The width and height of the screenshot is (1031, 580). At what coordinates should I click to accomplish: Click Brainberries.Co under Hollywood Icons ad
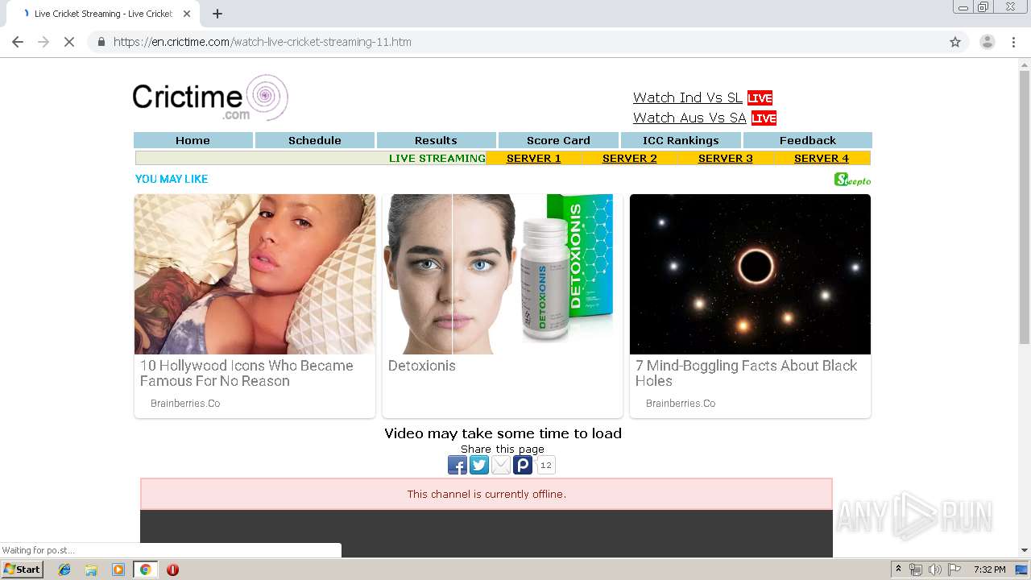(x=185, y=404)
